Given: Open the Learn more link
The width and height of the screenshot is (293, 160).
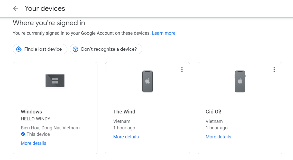Looking at the screenshot, I should coord(163,33).
